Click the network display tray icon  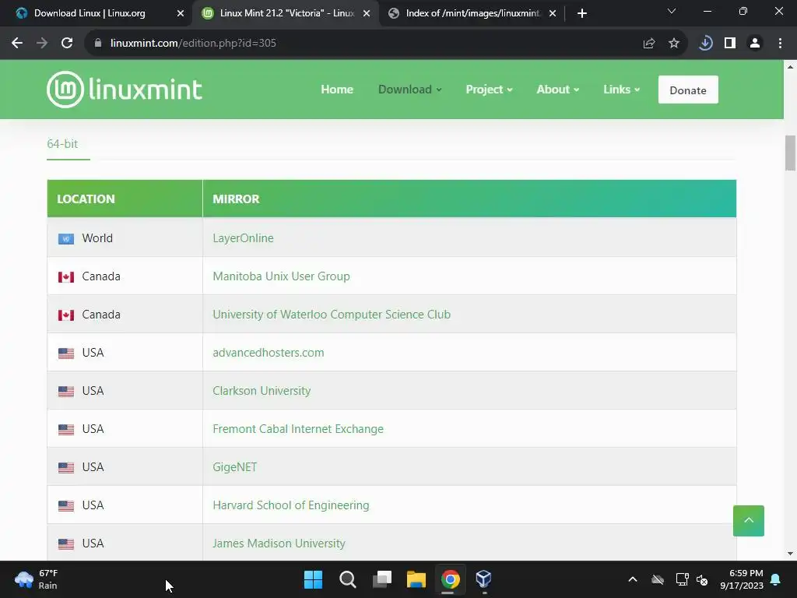click(682, 579)
